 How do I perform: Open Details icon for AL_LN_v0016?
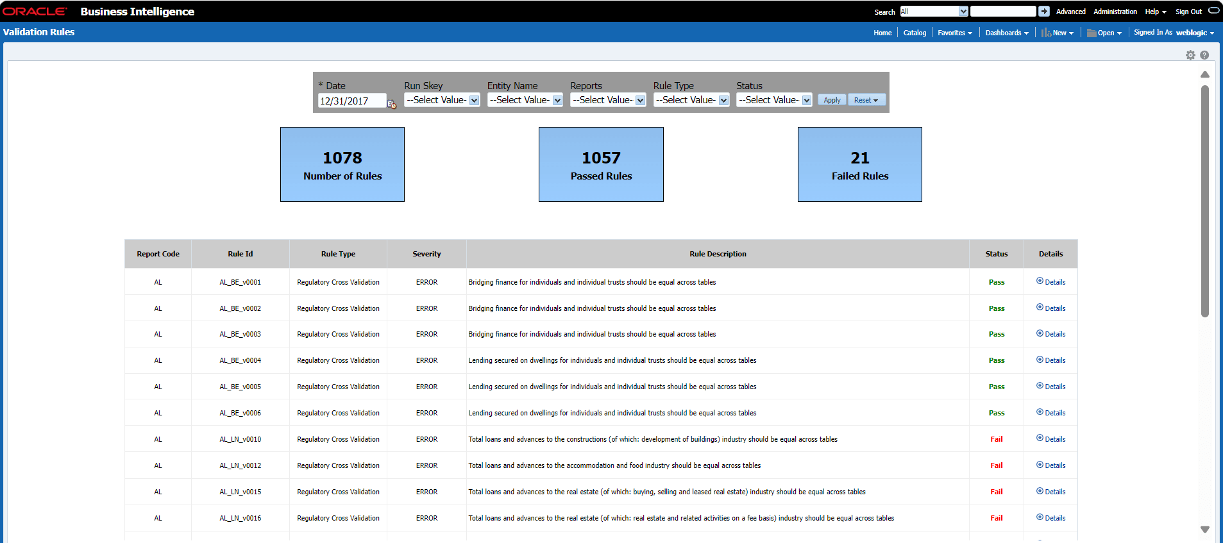pyautogui.click(x=1040, y=517)
